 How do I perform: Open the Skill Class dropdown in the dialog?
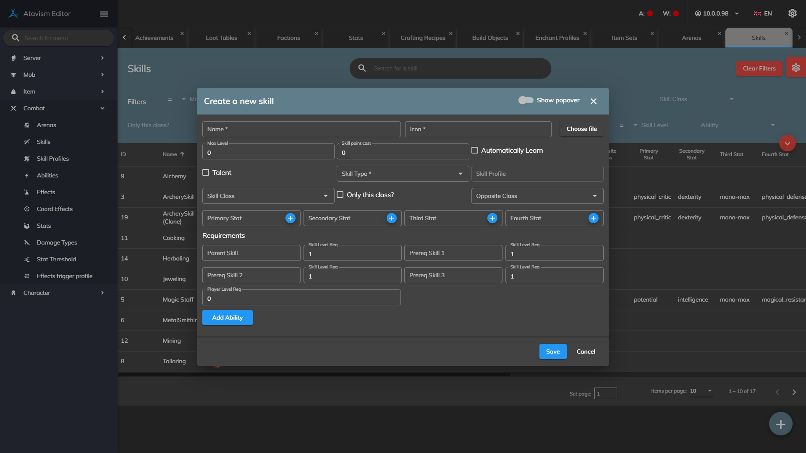[x=268, y=196]
